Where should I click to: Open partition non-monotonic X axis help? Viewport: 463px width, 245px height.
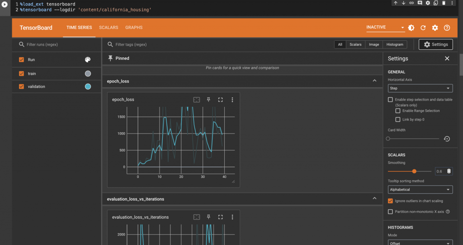coord(448,211)
